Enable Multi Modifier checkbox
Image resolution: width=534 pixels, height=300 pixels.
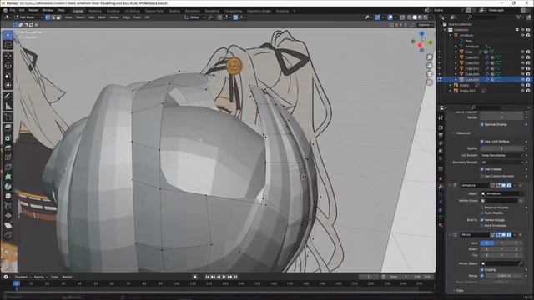tap(482, 213)
